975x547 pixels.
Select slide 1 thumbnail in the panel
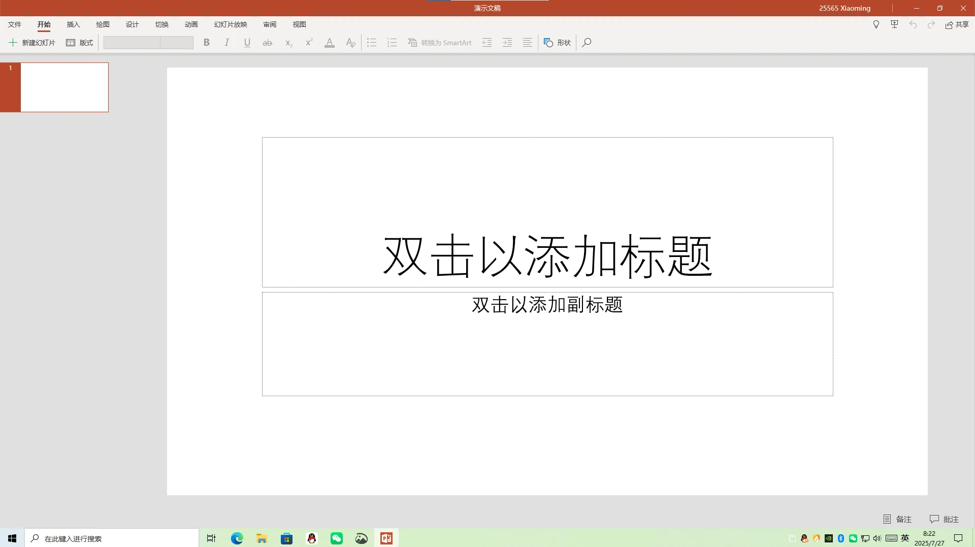[64, 87]
